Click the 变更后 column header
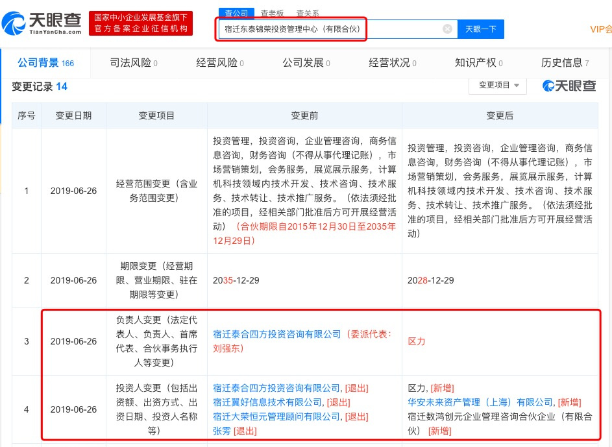Image resolution: width=612 pixels, height=447 pixels. 500,115
